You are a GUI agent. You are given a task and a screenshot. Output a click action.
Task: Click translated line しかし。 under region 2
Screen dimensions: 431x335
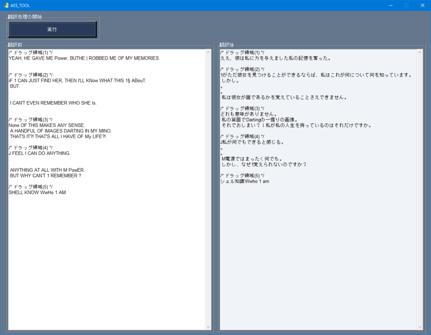pyautogui.click(x=230, y=80)
